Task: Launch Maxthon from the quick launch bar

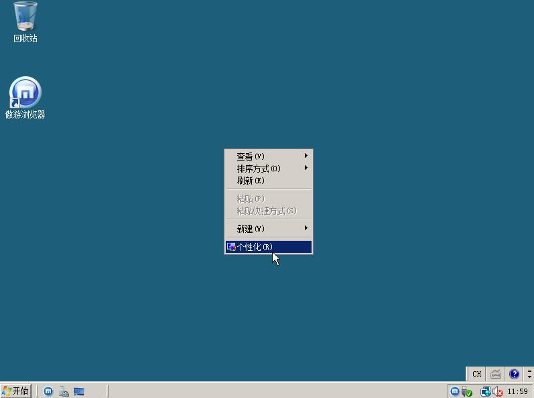Action: tap(48, 391)
